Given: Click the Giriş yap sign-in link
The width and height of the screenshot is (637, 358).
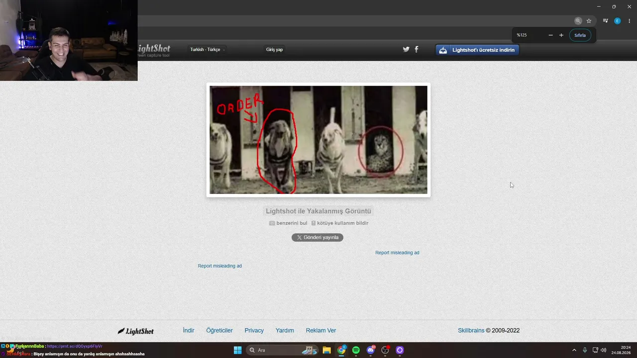Looking at the screenshot, I should pos(274,50).
